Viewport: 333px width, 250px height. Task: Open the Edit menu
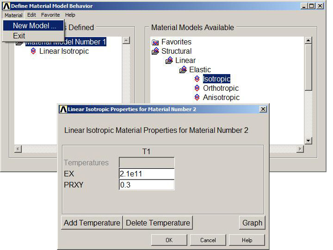pyautogui.click(x=31, y=15)
